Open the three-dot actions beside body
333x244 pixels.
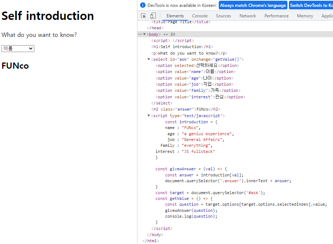pos(140,34)
